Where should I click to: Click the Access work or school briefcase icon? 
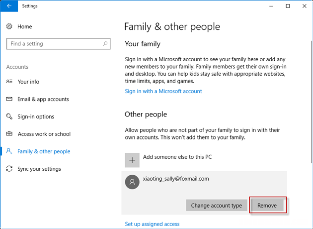click(x=9, y=134)
